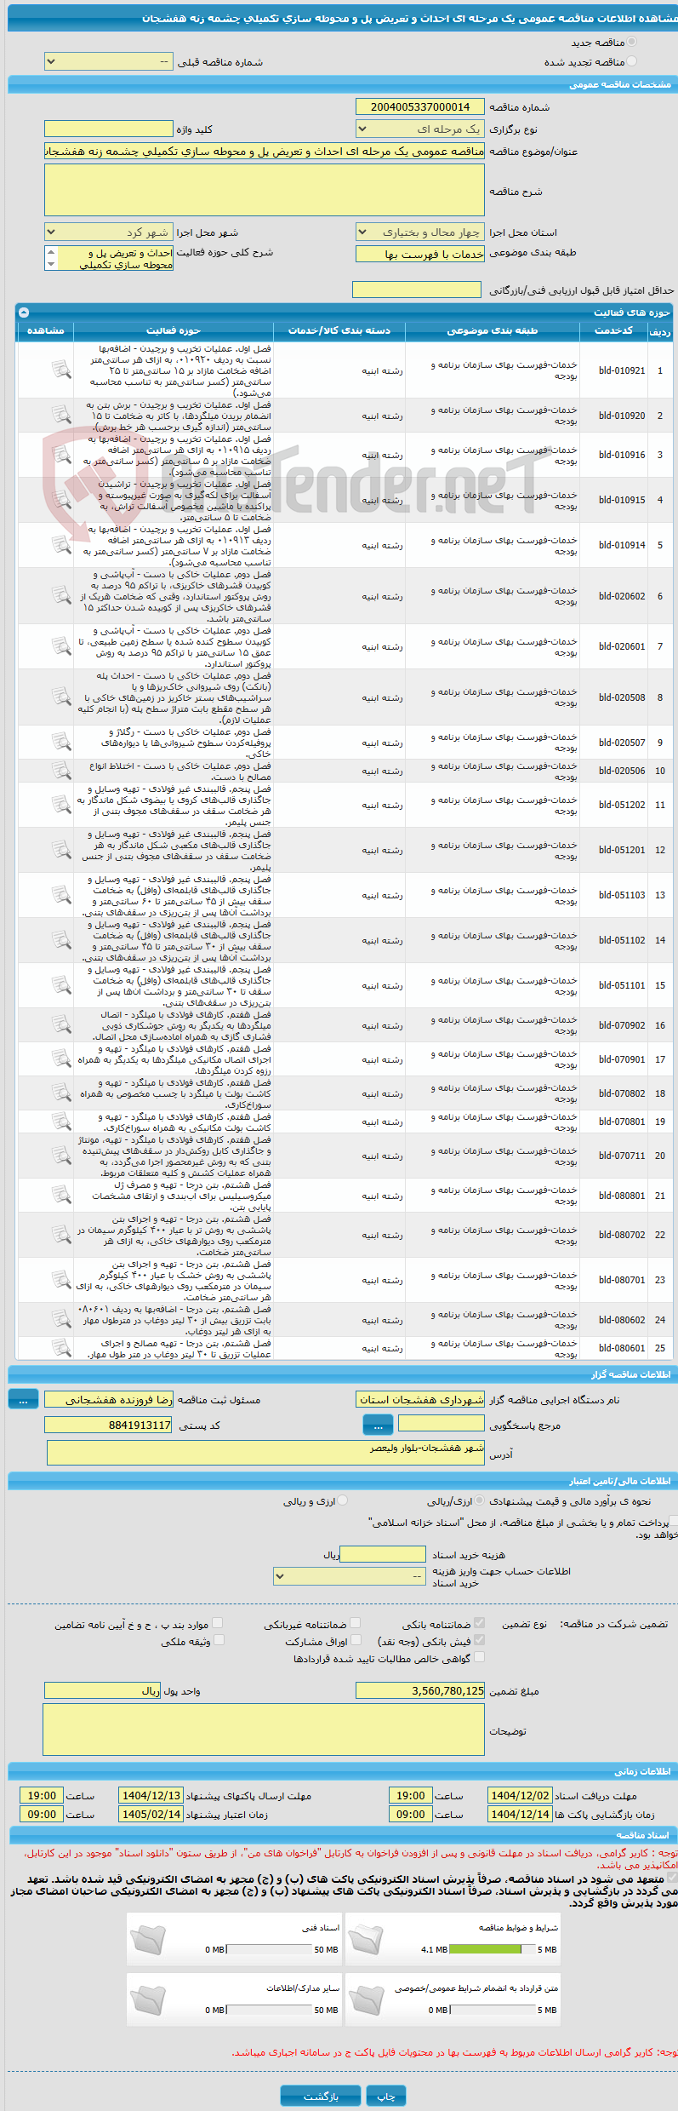
Task: Toggle the اوراق مشارکت checkbox
Action: click(x=356, y=1640)
